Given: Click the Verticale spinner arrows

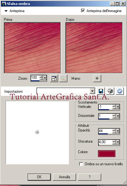Looking at the screenshot, I should pyautogui.click(x=114, y=107).
